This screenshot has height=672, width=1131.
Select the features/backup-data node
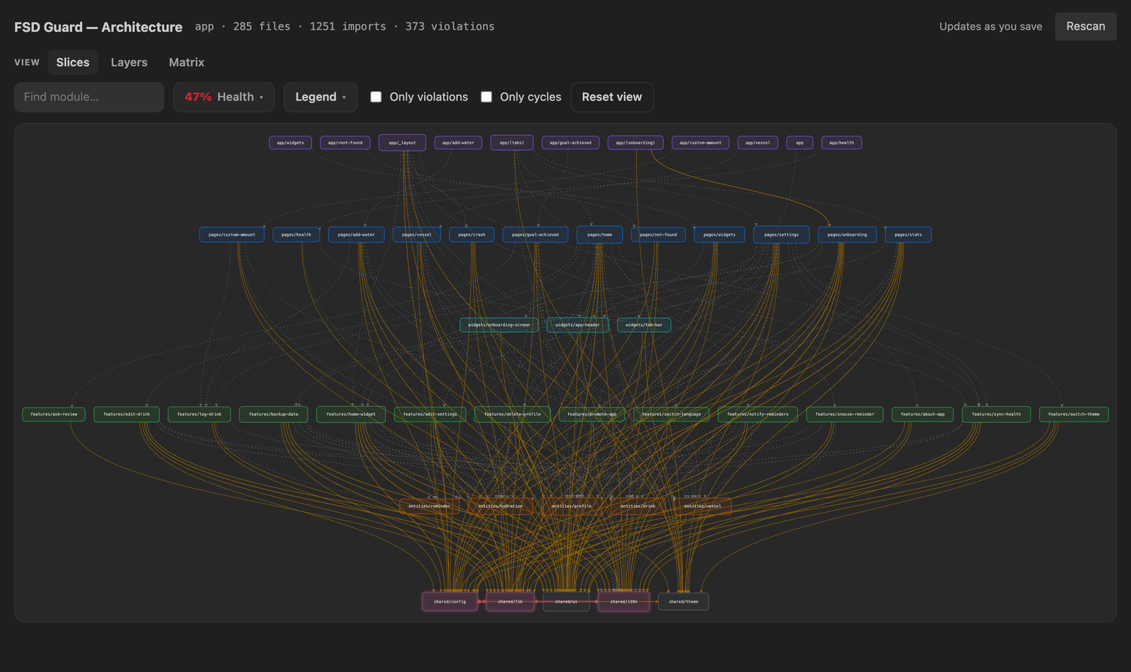tap(274, 415)
